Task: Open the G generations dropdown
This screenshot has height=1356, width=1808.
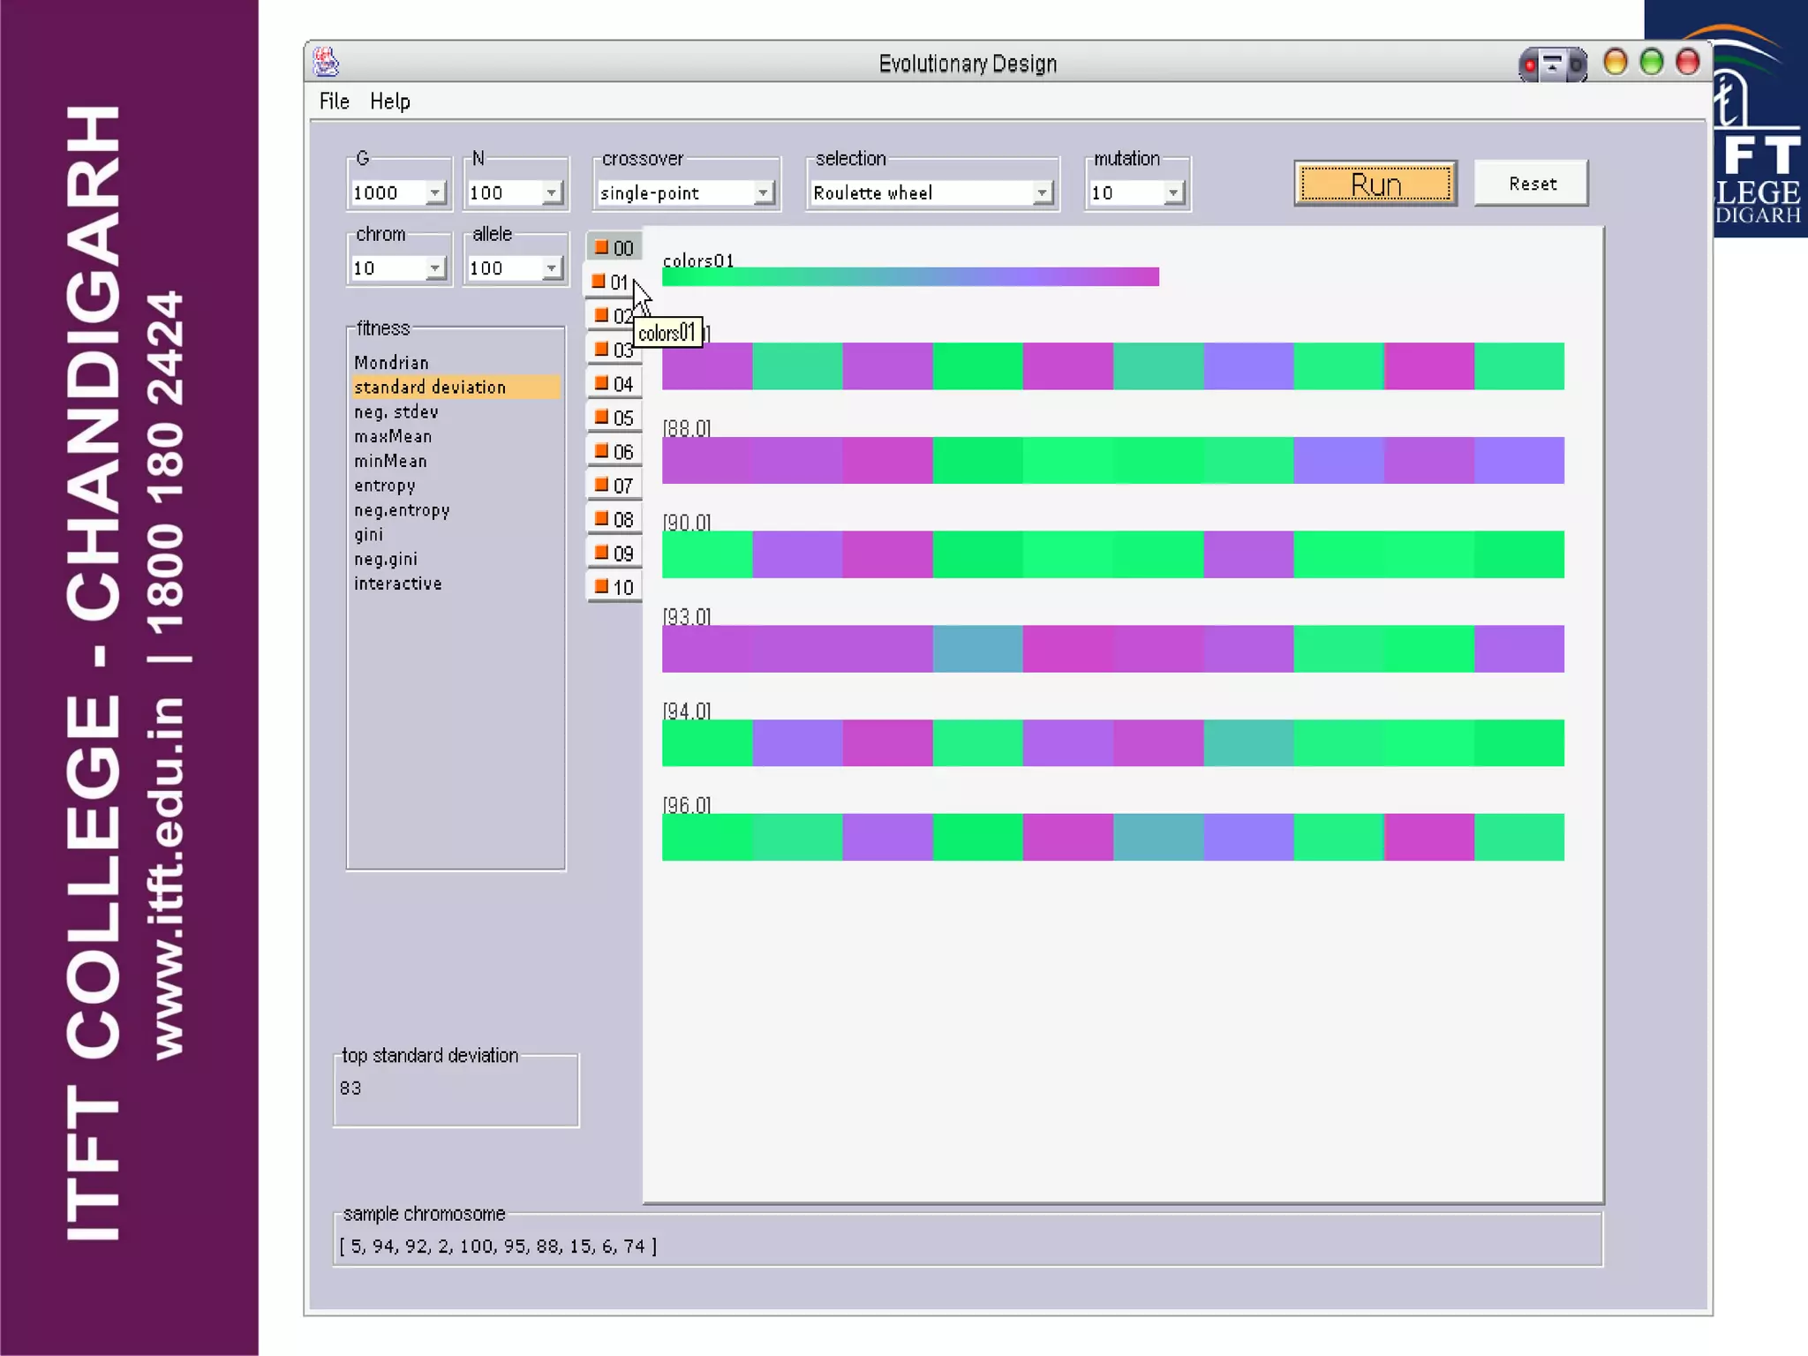Action: 435,192
